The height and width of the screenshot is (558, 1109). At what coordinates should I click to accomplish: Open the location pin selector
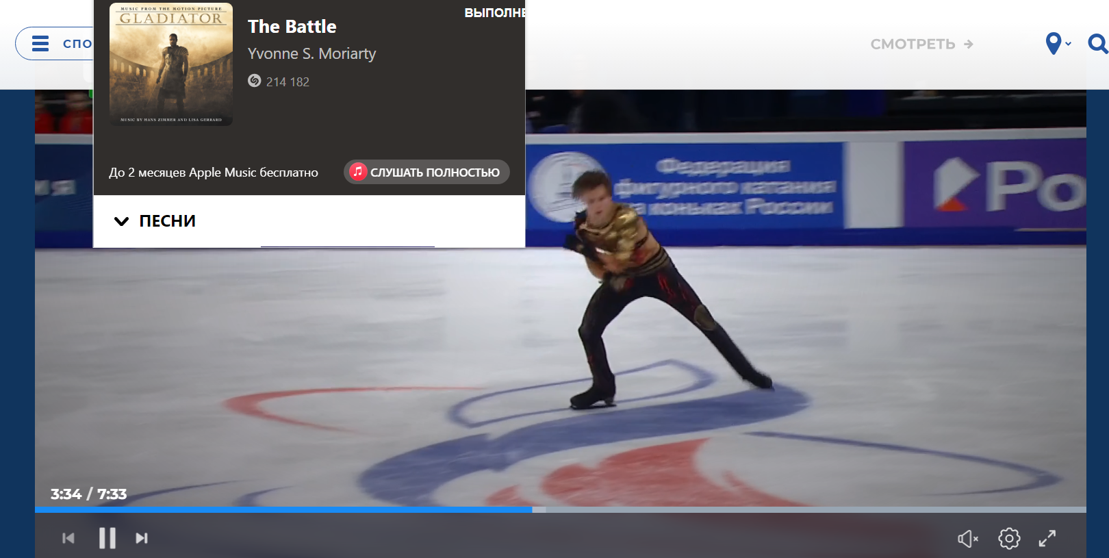coord(1058,43)
